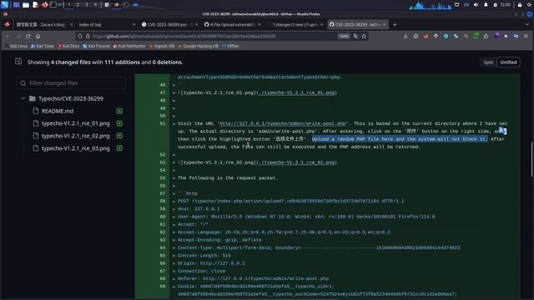Collapse the file tree sidebar
Image resolution: width=534 pixels, height=300 pixels.
pos(18,61)
